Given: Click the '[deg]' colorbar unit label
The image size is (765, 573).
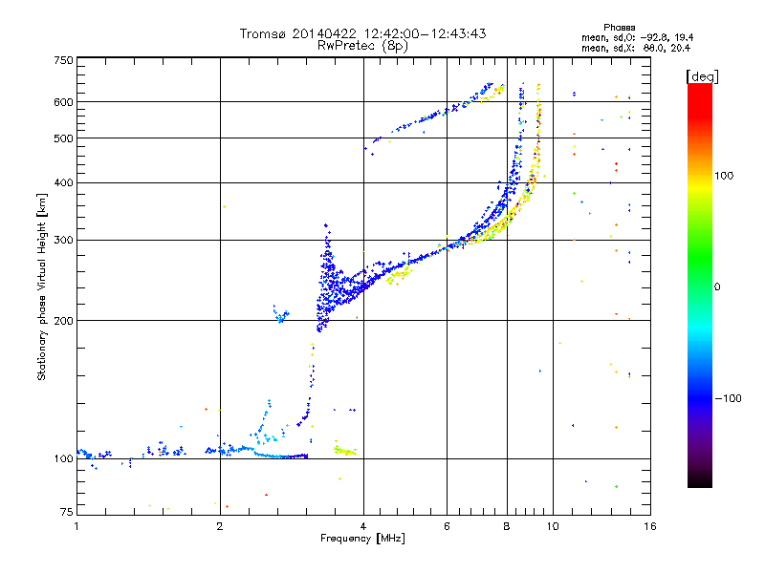Looking at the screenshot, I should point(702,76).
